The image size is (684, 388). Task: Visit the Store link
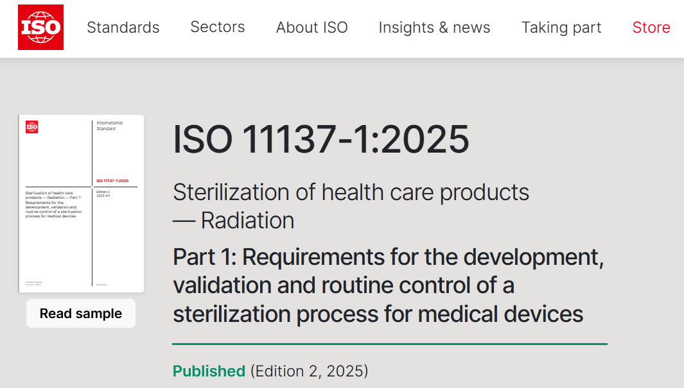coord(651,28)
